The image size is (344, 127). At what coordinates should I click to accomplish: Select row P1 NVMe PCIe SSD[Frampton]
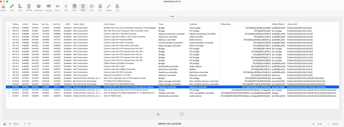click(x=173, y=81)
